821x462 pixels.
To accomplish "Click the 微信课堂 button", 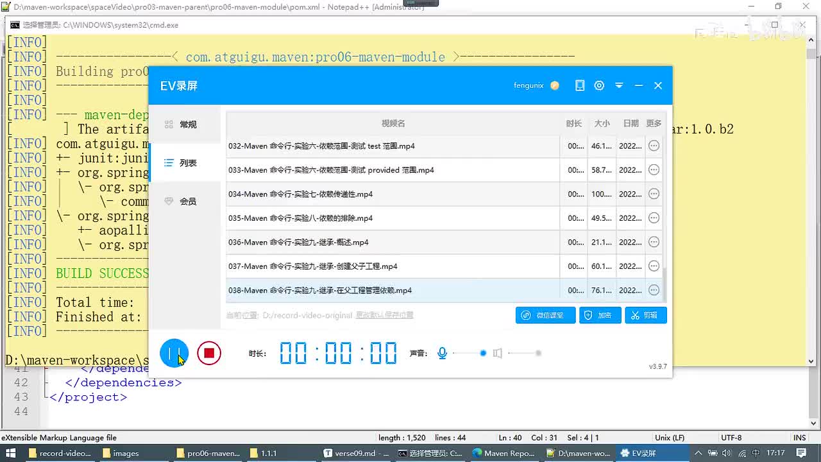I will point(545,315).
